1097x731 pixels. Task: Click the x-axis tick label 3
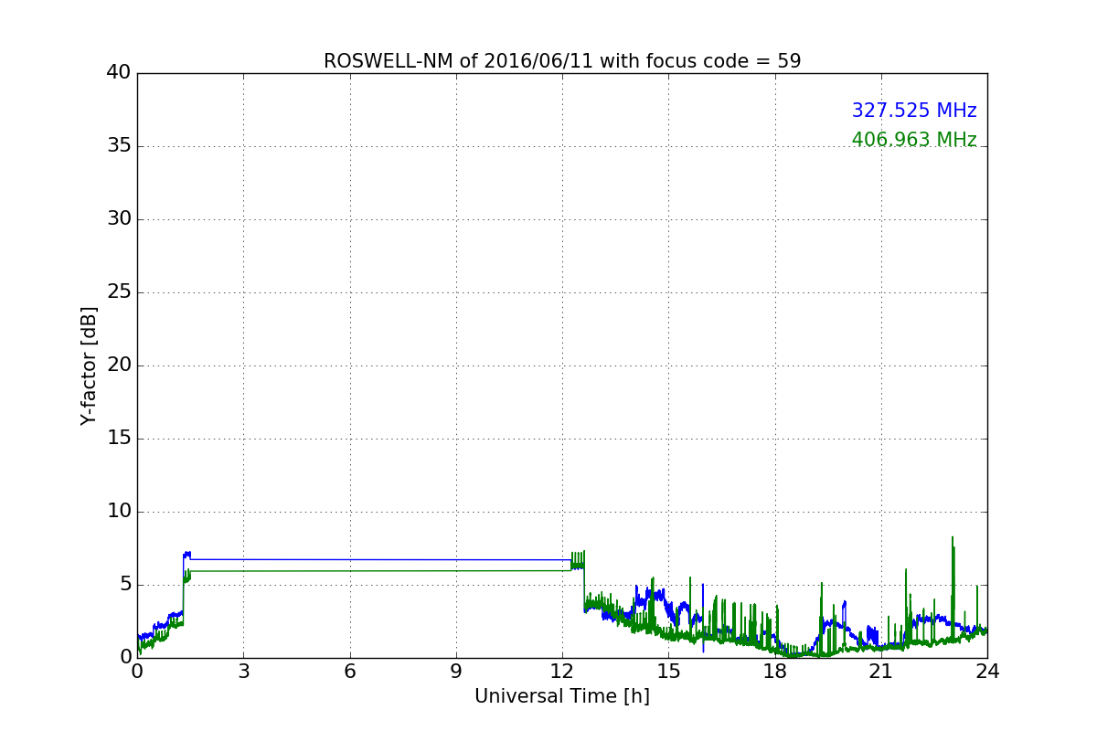pos(243,672)
